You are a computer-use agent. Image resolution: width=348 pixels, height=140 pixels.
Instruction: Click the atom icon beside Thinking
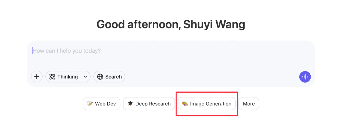point(53,77)
